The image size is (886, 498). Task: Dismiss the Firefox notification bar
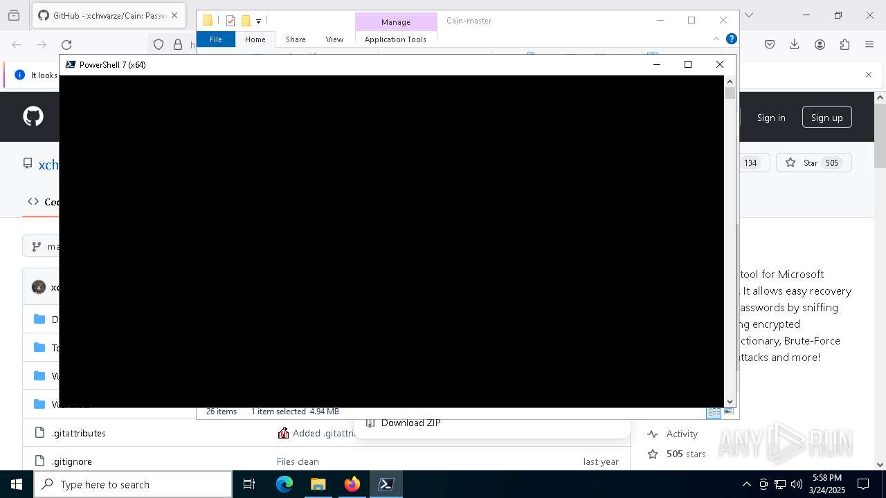point(869,75)
